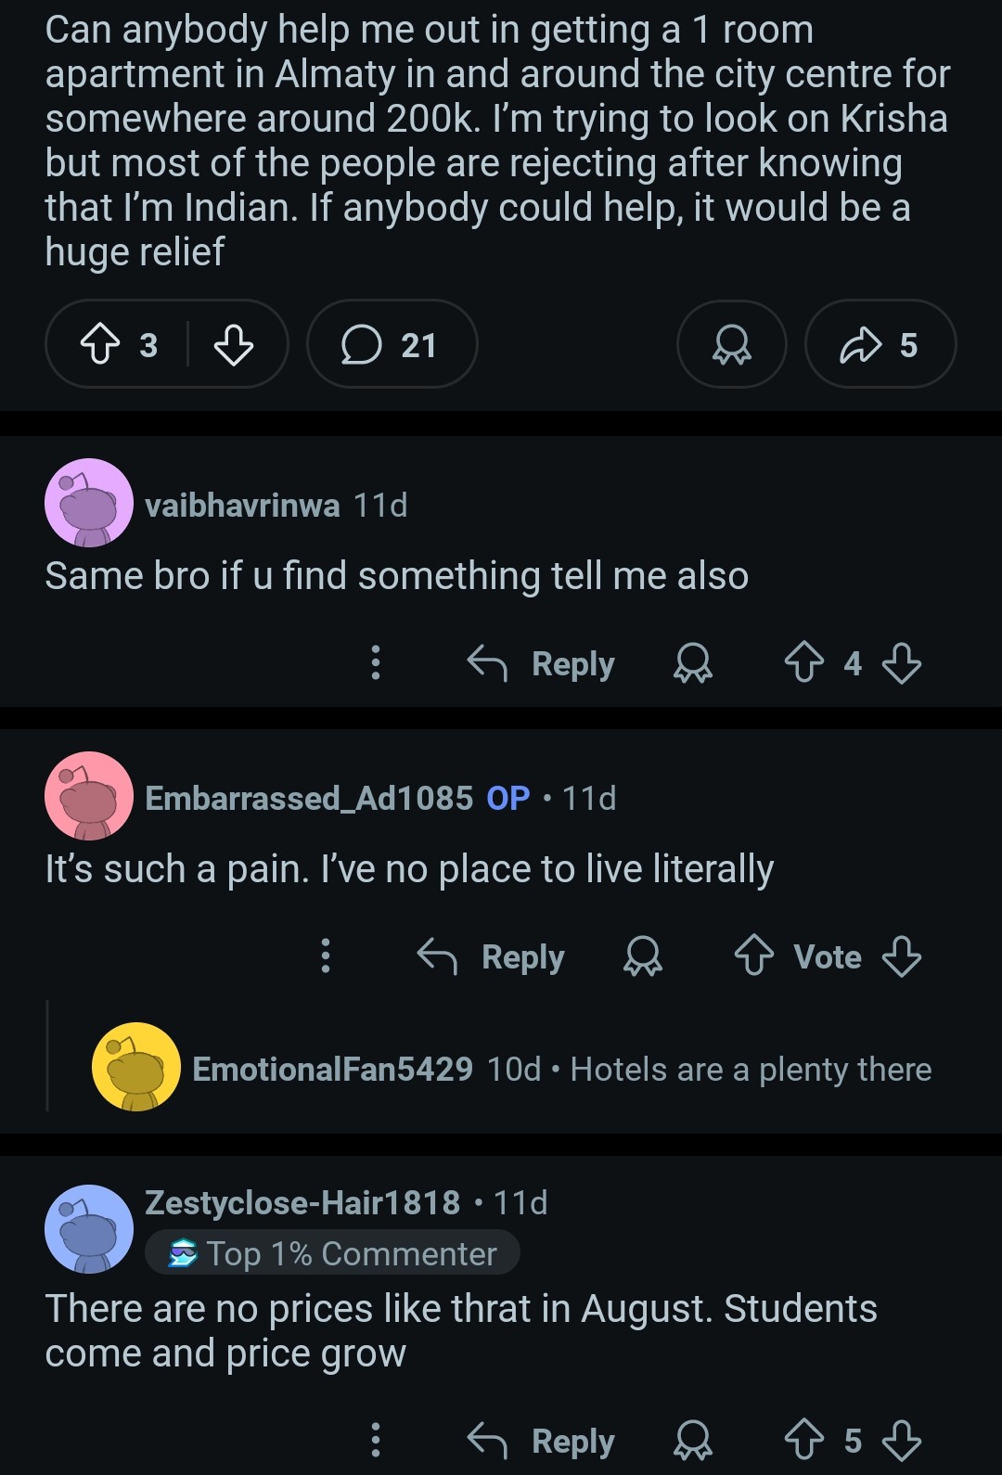Image resolution: width=1002 pixels, height=1475 pixels.
Task: Share the post
Action: [x=879, y=345]
